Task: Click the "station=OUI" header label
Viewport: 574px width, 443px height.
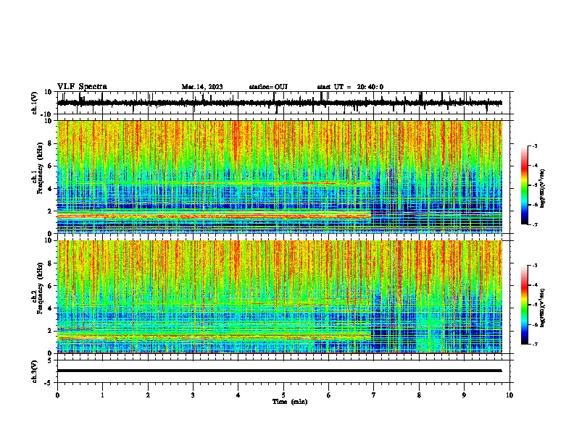Action: [268, 87]
